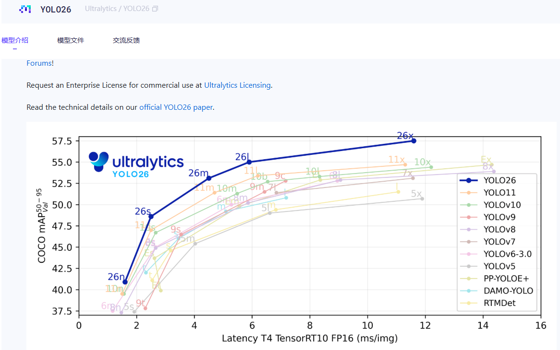Click the 26s data point on chart
Image resolution: width=560 pixels, height=350 pixels.
coord(151,216)
